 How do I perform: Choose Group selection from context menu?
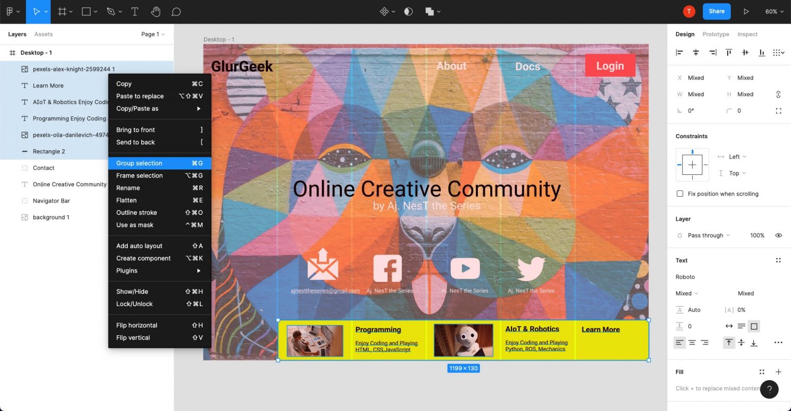pos(139,163)
